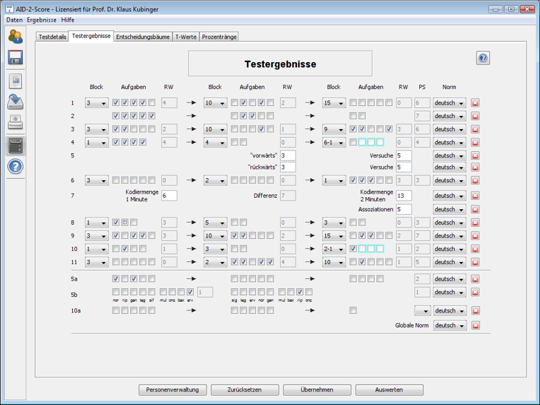Click the calculator icon in sidebar
The width and height of the screenshot is (540, 405).
pyautogui.click(x=16, y=145)
